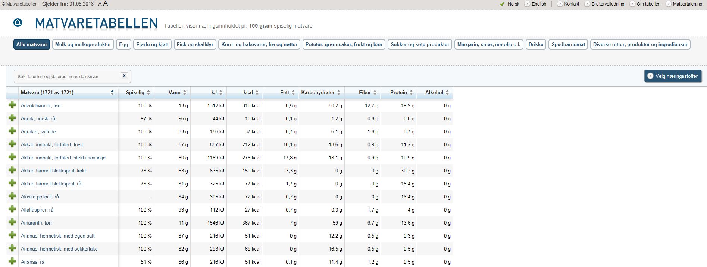This screenshot has width=707, height=267.
Task: Clear search field with the x button
Action: click(124, 76)
